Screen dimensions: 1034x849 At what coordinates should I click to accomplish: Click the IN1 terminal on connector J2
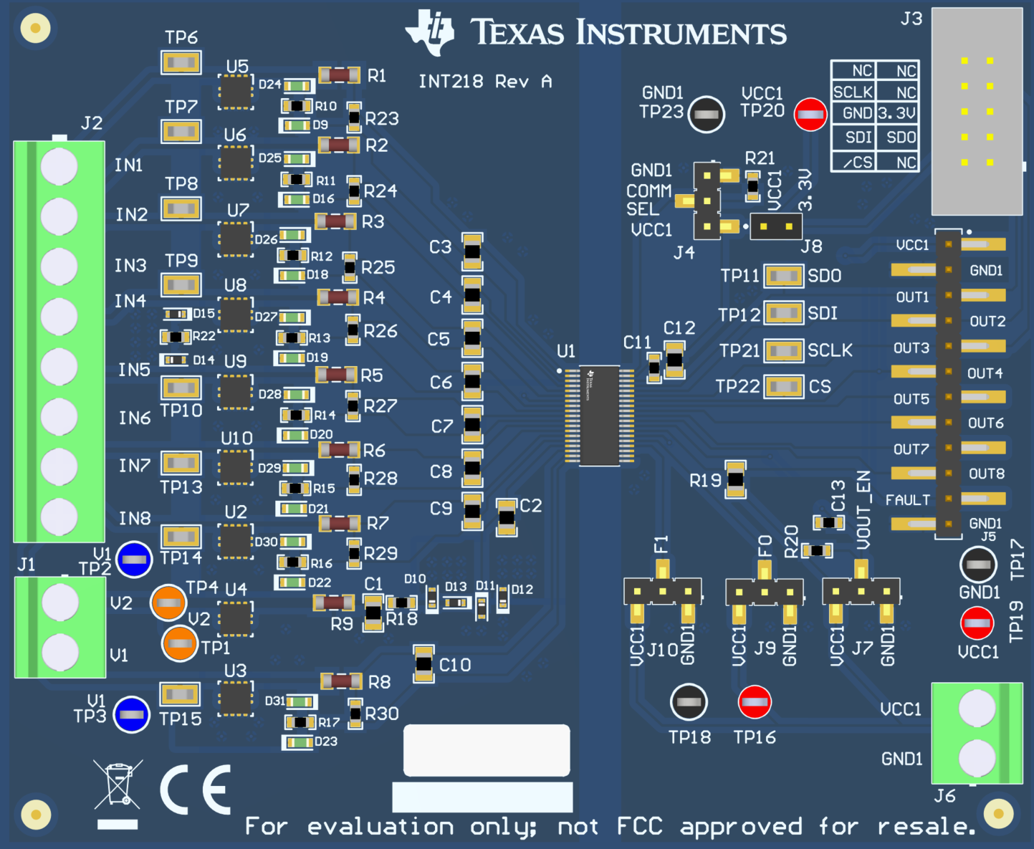(x=57, y=166)
